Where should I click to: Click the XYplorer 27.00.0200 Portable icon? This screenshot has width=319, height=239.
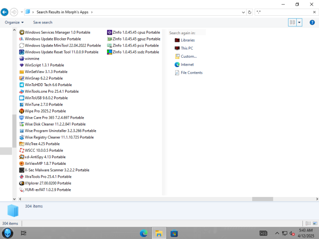pos(21,183)
